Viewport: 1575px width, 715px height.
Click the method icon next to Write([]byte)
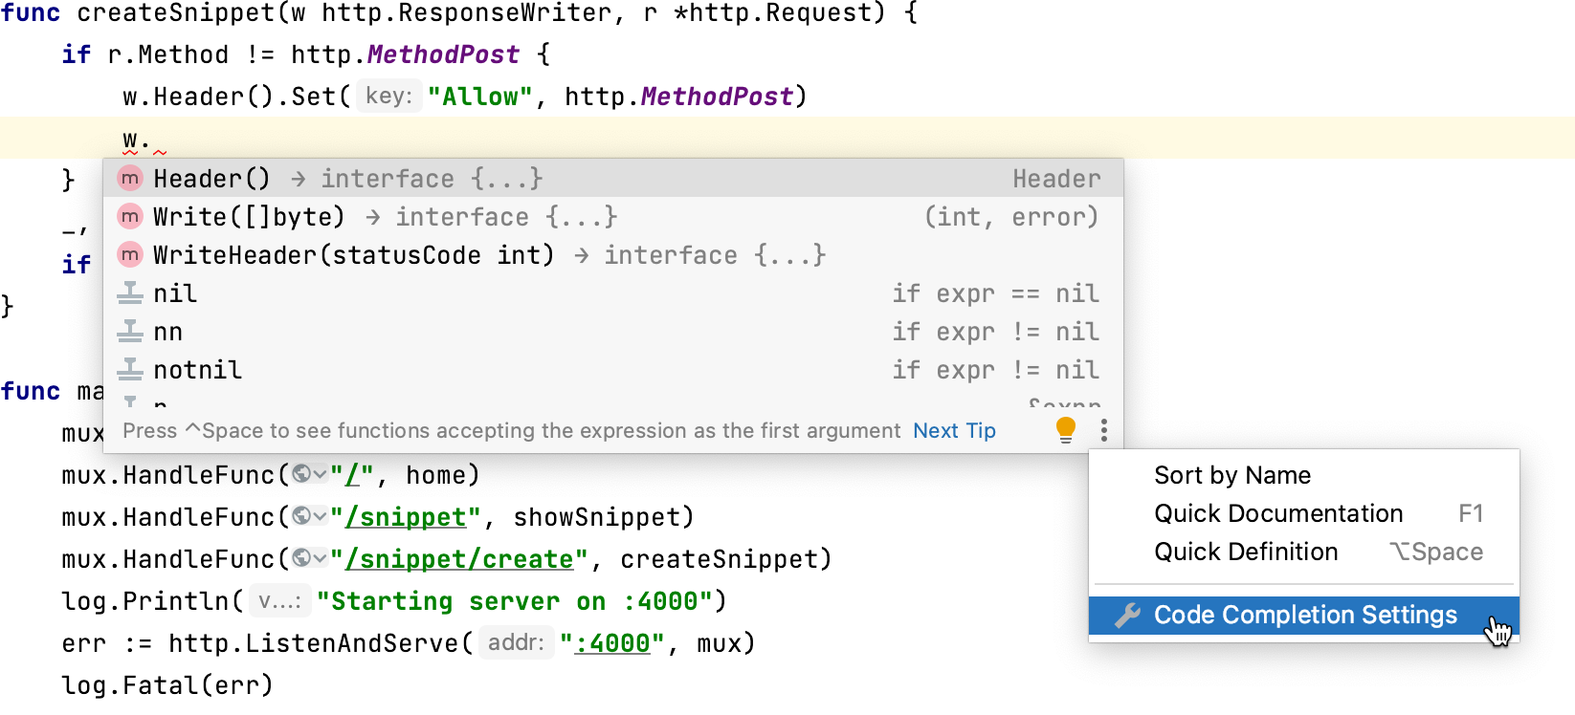click(130, 217)
